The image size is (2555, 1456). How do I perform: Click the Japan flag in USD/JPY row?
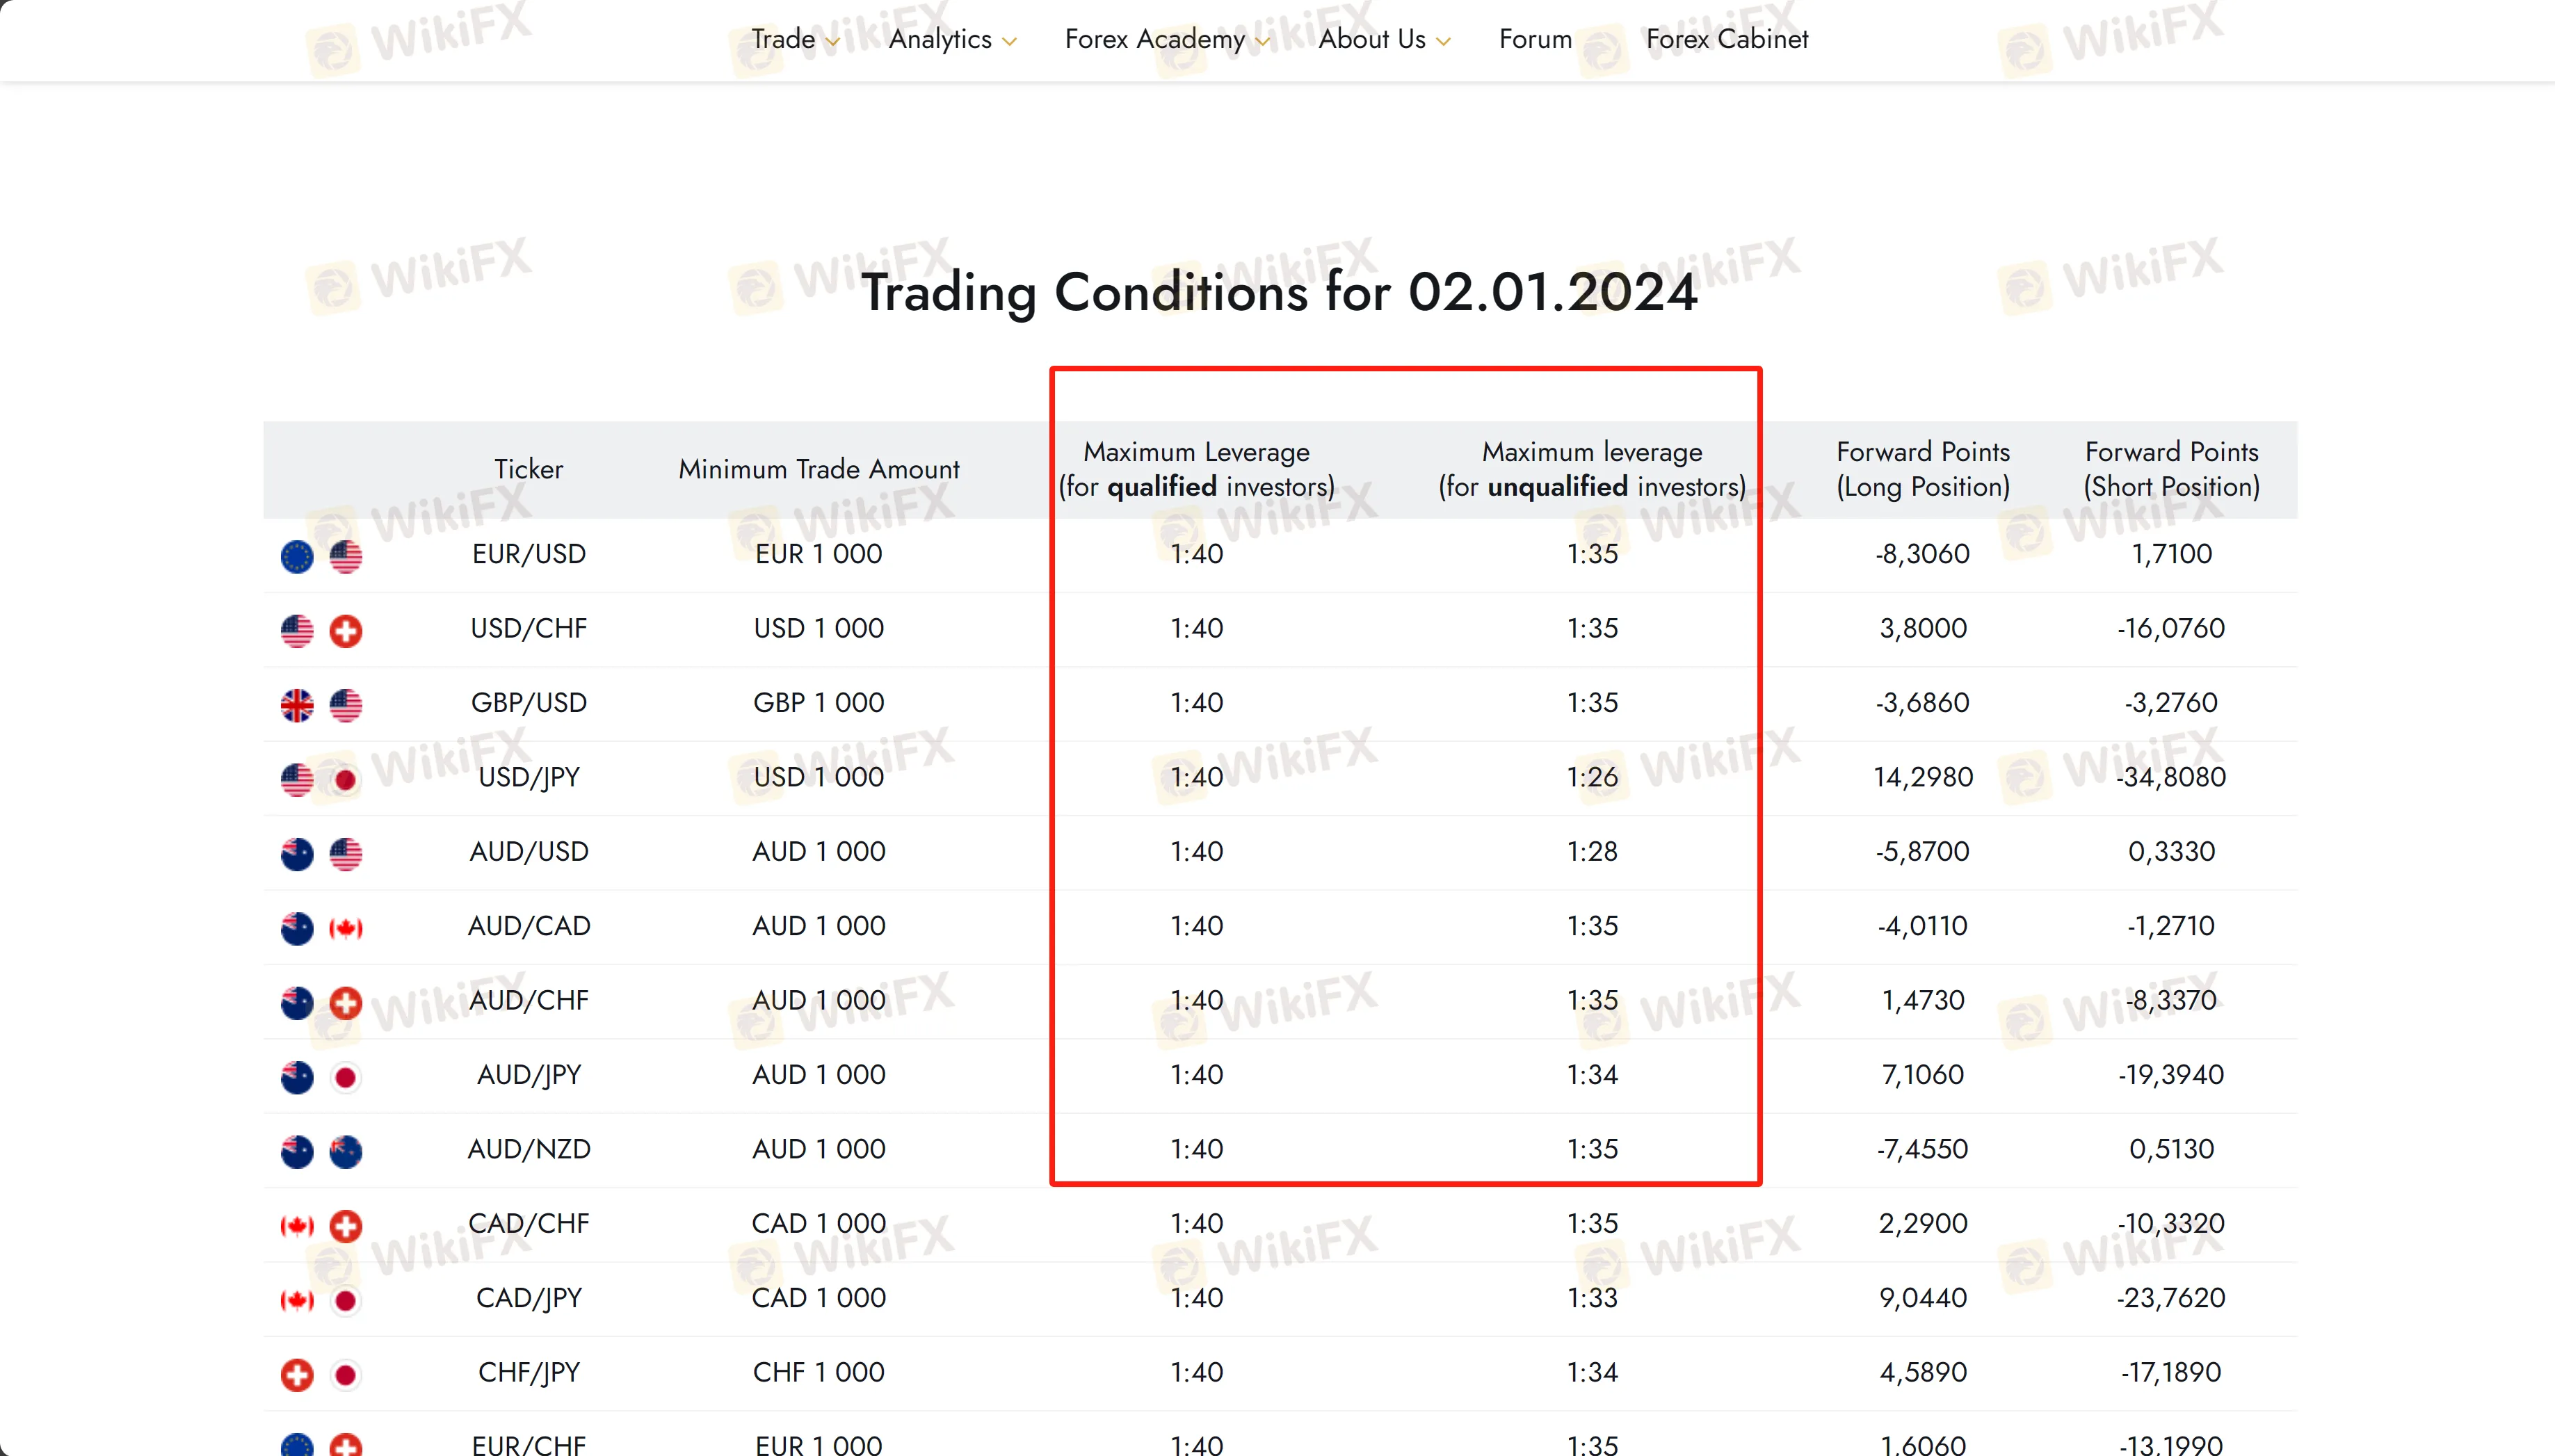[346, 779]
